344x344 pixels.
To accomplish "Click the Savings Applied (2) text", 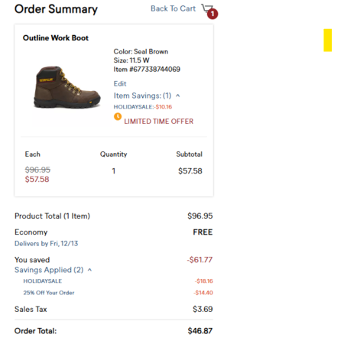I will [x=49, y=270].
